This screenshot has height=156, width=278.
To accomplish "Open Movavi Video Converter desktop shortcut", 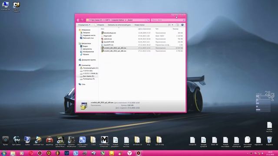I will pyautogui.click(x=82, y=142).
